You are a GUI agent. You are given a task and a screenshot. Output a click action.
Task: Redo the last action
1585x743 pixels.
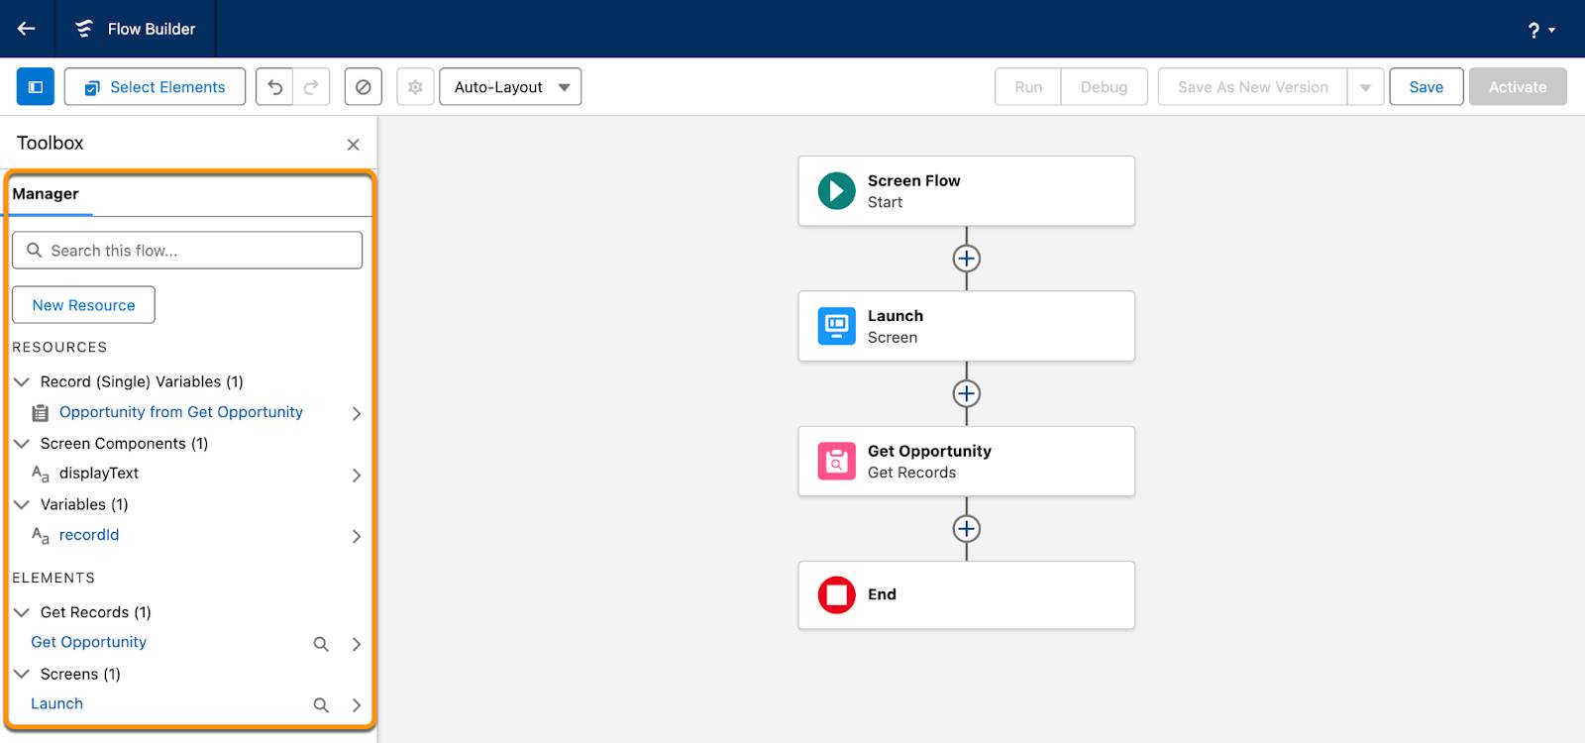click(311, 87)
